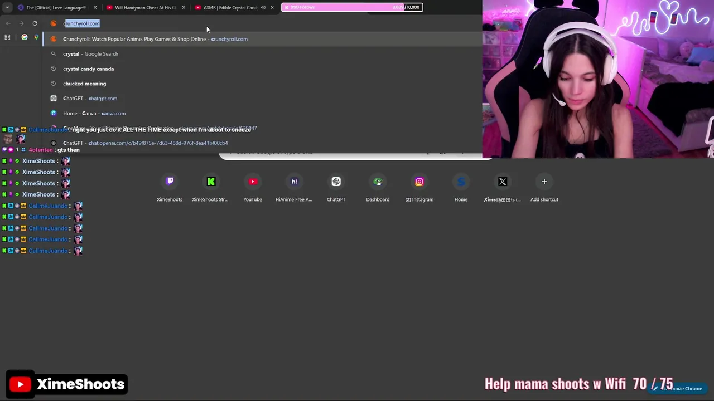The width and height of the screenshot is (714, 401).
Task: Close the Will Handyman Cheat tab
Action: pyautogui.click(x=184, y=7)
